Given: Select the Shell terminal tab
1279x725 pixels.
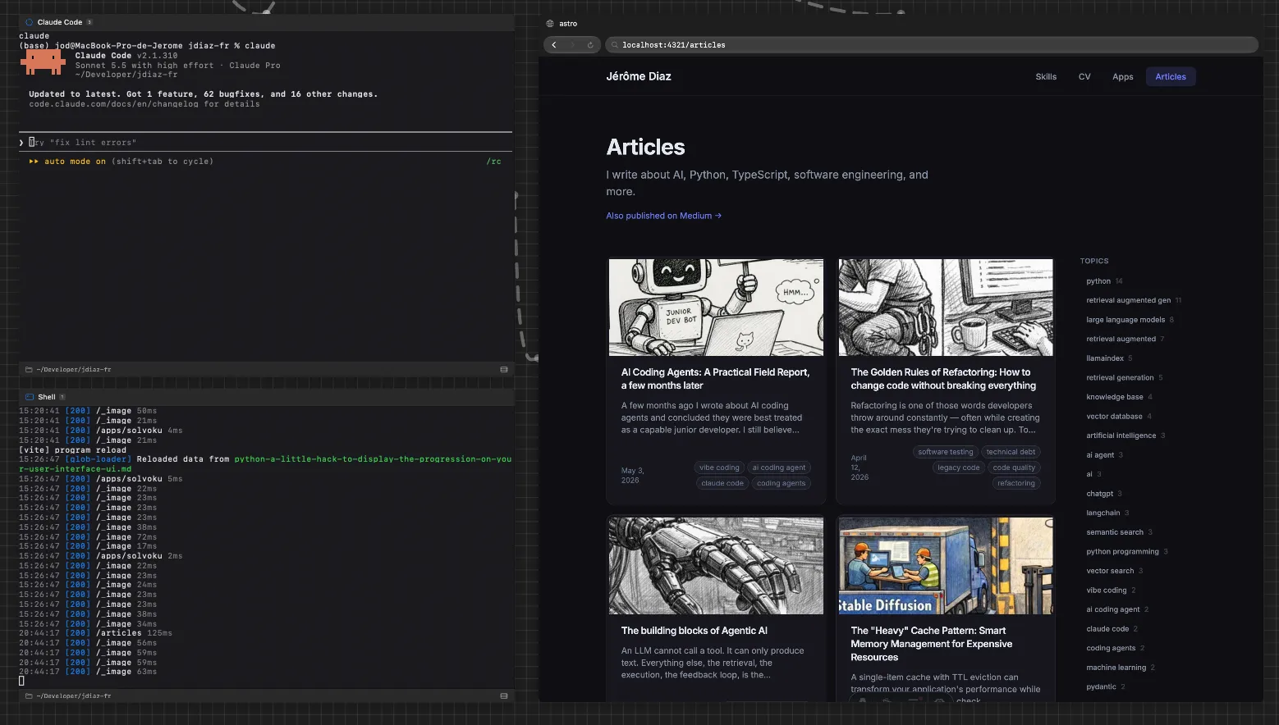Looking at the screenshot, I should click(x=46, y=397).
